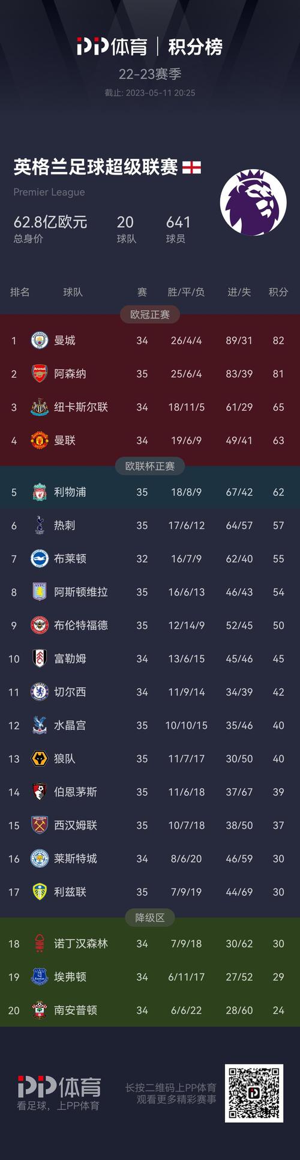Open the 布莱顿 team row
Image resolution: width=300 pixels, height=1160 pixels.
(150, 559)
